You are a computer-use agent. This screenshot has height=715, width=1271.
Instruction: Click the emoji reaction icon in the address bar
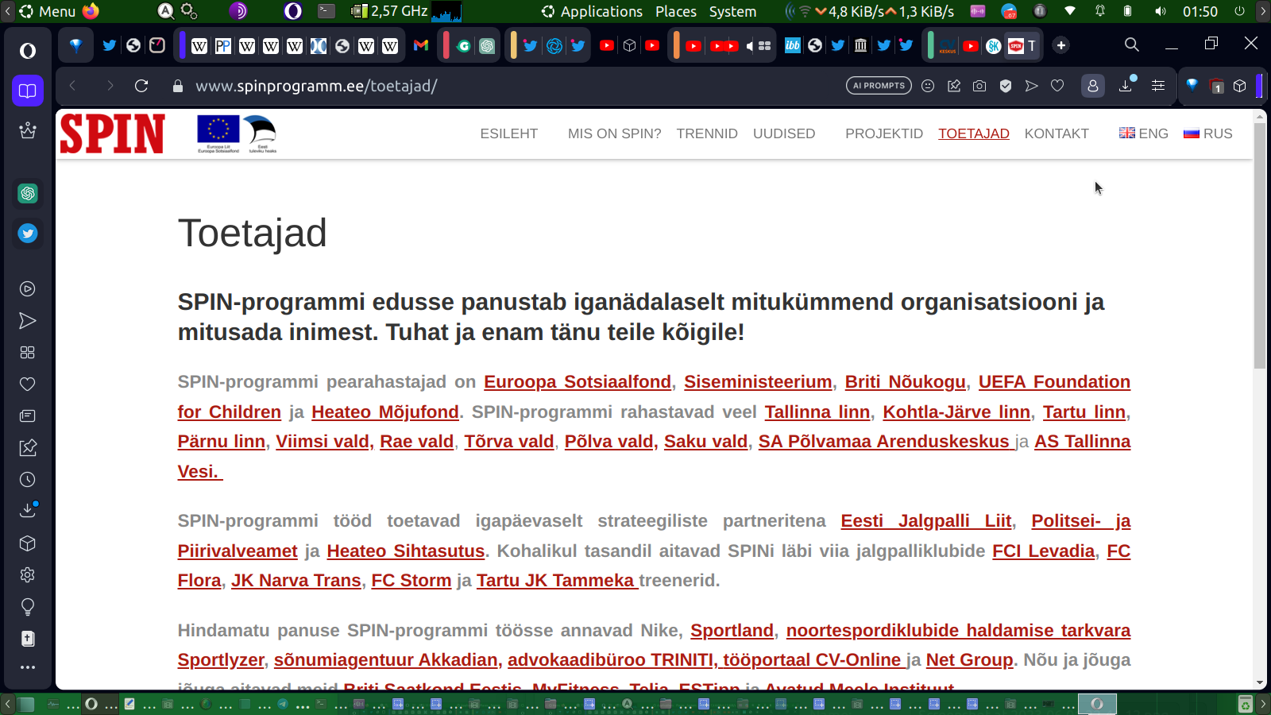tap(928, 86)
